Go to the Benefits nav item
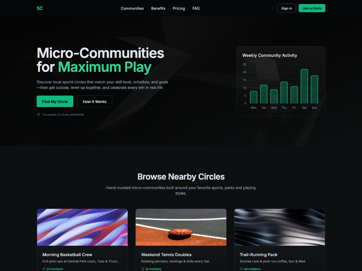The width and height of the screenshot is (362, 271). point(158,8)
